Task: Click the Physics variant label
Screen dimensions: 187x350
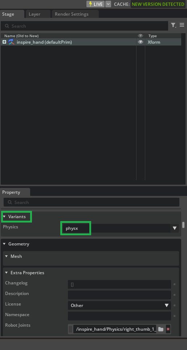Action: point(11,227)
